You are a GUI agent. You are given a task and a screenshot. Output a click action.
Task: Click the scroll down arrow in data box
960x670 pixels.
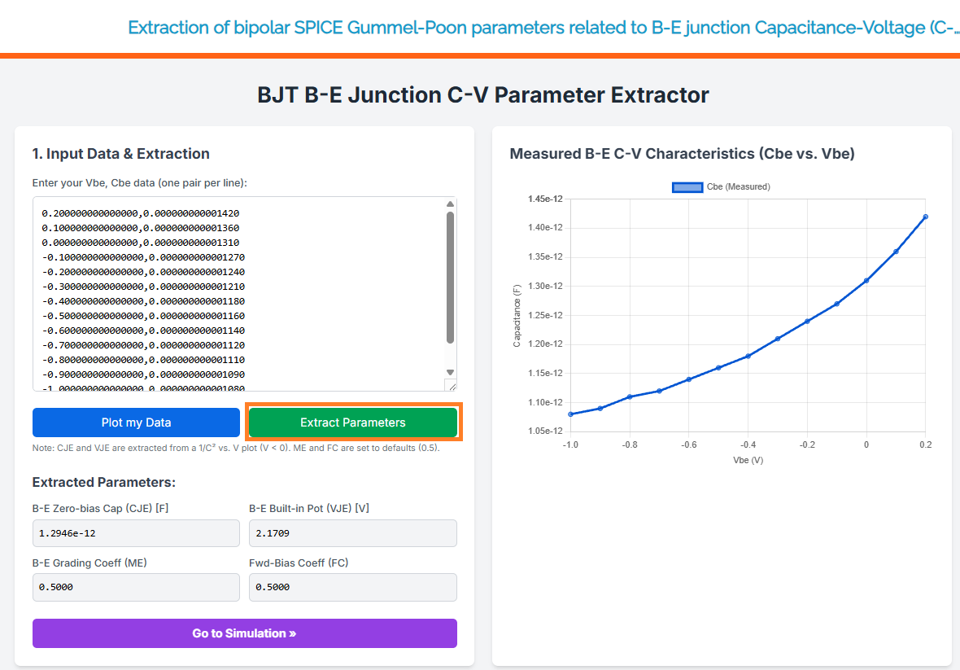click(450, 372)
